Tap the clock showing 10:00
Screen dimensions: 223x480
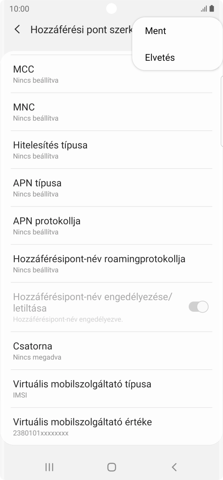coord(19,9)
